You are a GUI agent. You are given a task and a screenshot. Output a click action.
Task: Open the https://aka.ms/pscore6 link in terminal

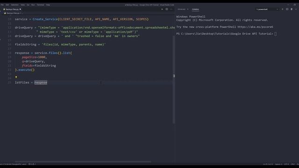(x=255, y=27)
